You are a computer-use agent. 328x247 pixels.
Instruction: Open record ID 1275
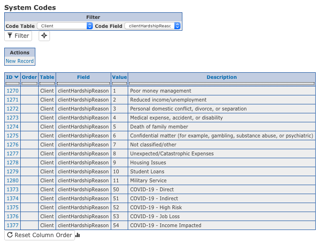tap(13, 136)
